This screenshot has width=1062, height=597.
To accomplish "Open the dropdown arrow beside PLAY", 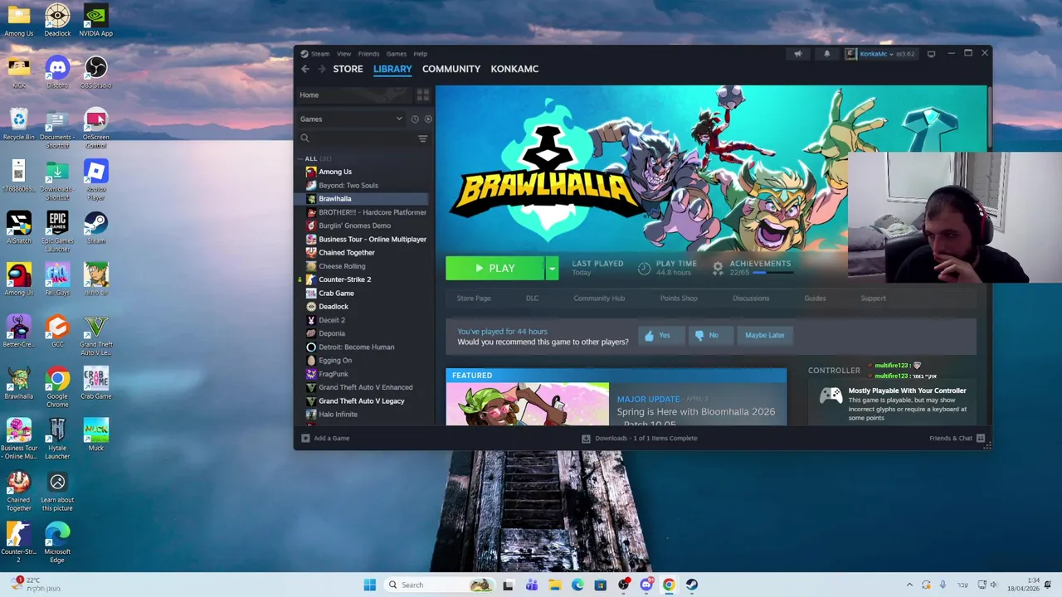I will pyautogui.click(x=552, y=268).
